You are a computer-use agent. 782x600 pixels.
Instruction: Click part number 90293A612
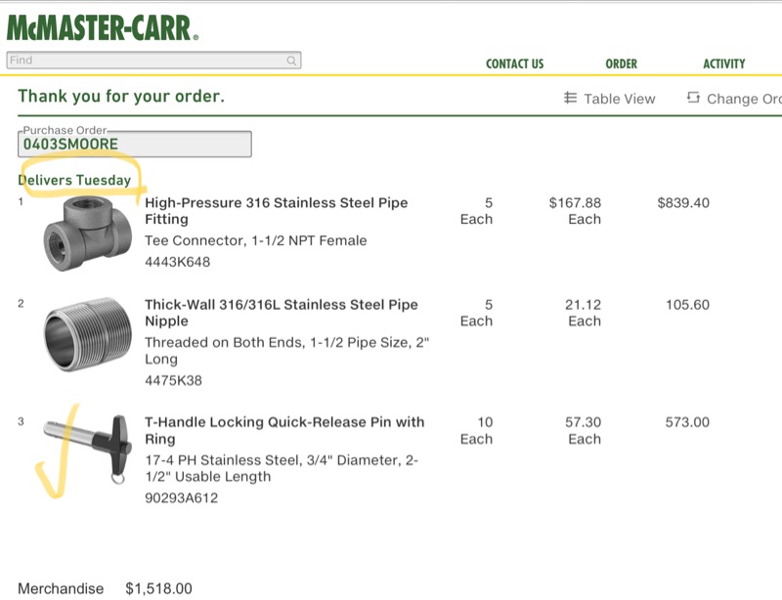[x=181, y=497]
